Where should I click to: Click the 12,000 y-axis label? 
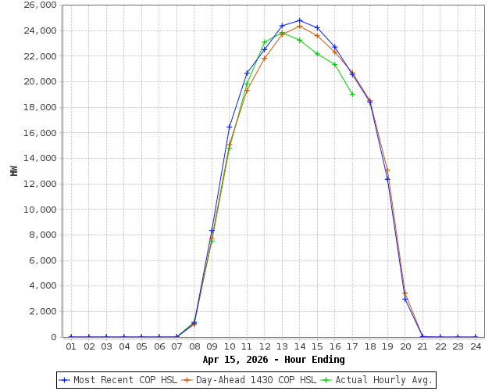[x=40, y=184]
